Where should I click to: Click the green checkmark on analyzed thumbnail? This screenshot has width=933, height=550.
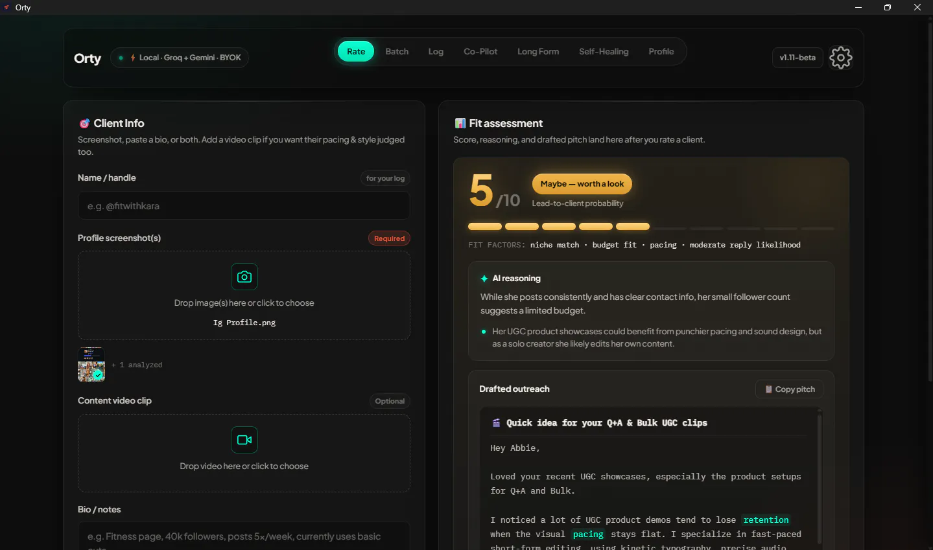click(98, 374)
